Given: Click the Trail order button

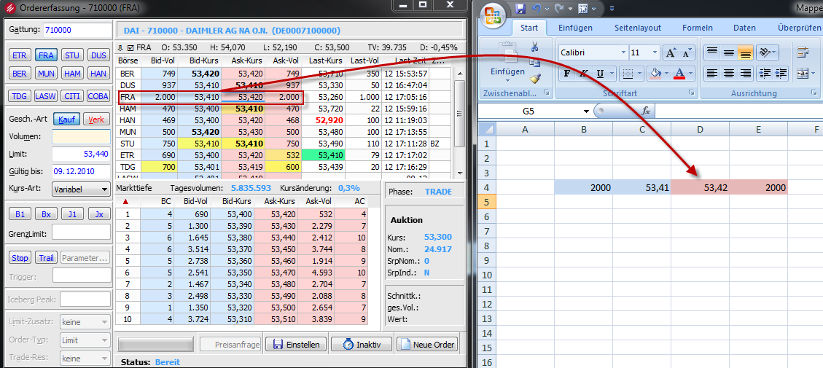Looking at the screenshot, I should click(x=46, y=258).
